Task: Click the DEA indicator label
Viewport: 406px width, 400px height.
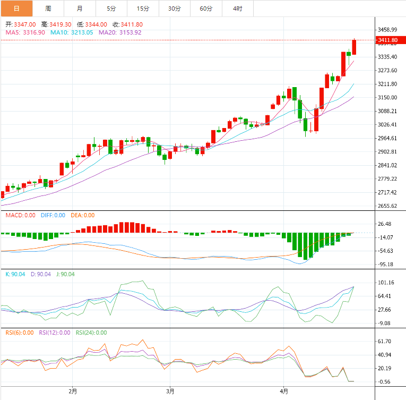Action: coord(82,215)
